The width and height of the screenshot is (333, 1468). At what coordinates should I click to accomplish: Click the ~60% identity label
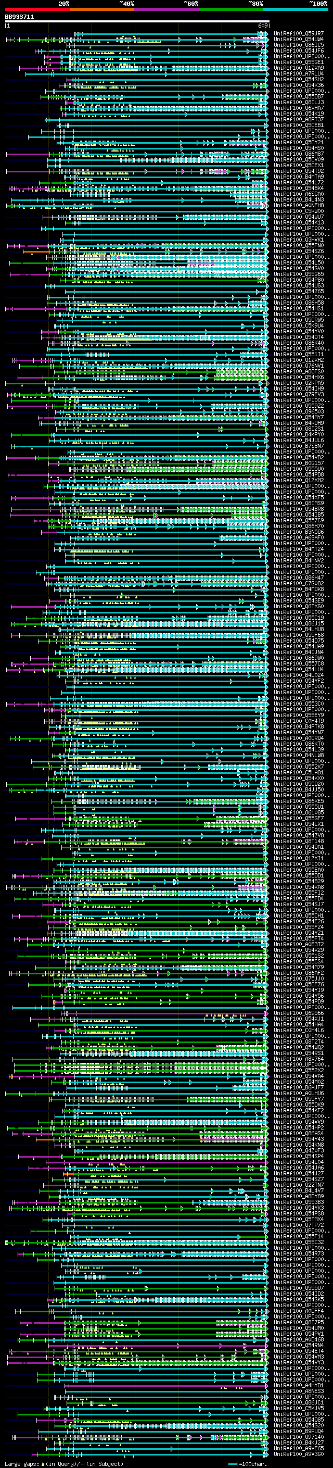tap(190, 4)
